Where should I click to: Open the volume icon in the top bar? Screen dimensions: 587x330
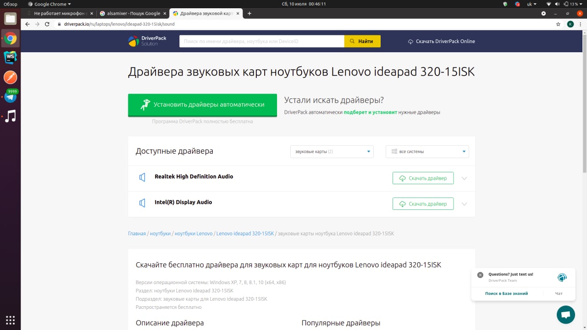(x=557, y=4)
